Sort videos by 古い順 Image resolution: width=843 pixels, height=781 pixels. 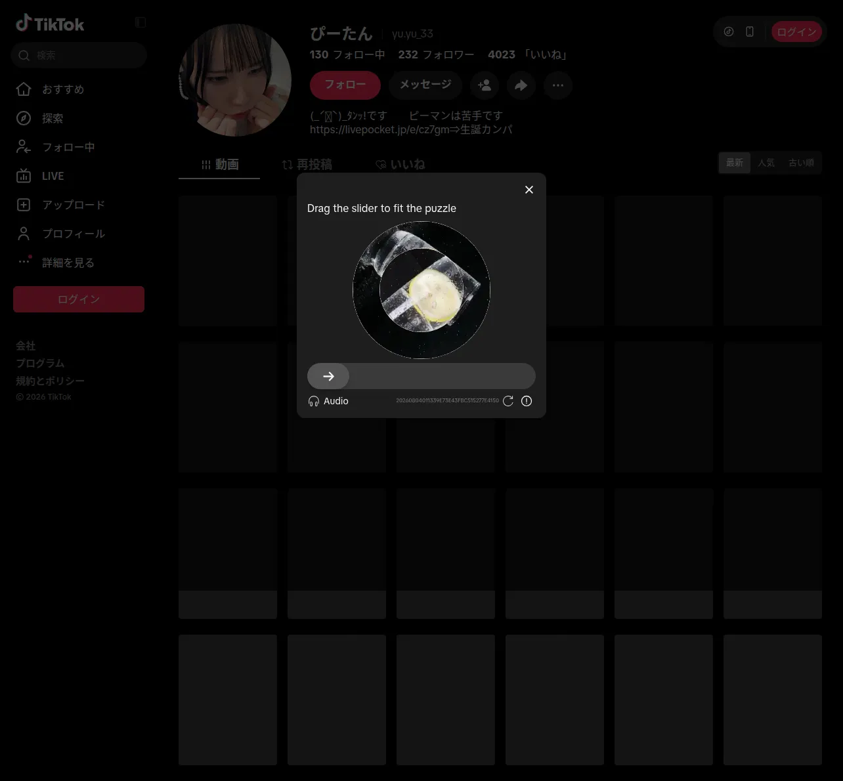pos(801,163)
